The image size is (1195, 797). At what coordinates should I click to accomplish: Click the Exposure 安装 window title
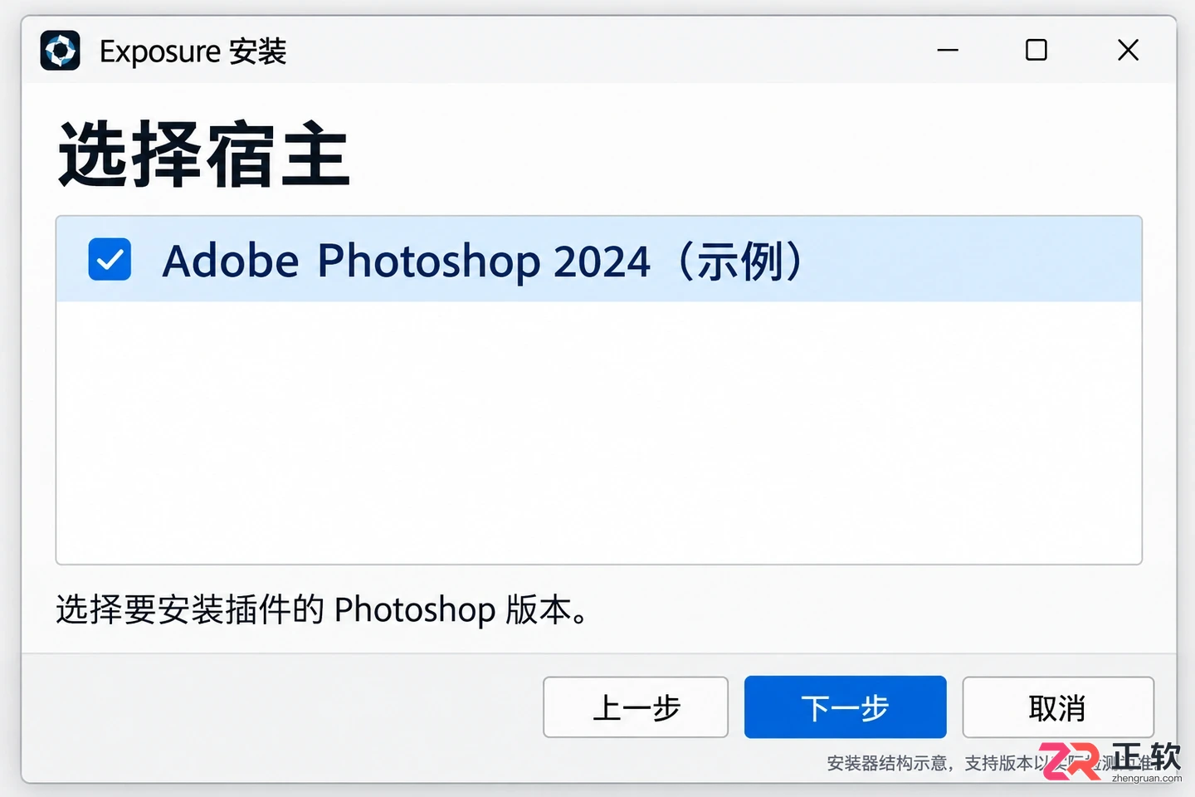tap(193, 51)
